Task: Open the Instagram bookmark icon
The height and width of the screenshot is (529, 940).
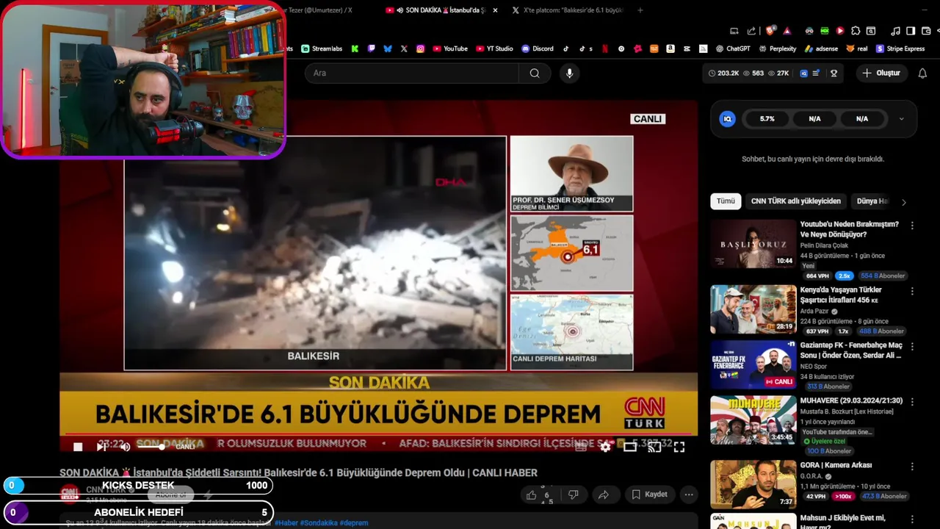Action: (x=420, y=48)
